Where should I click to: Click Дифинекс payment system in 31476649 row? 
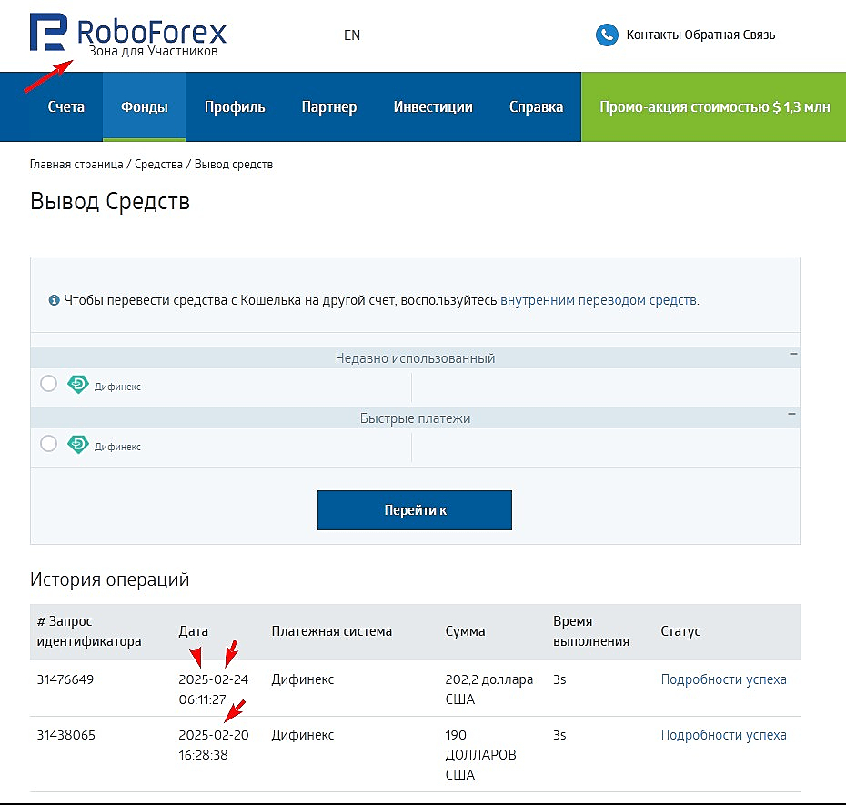(303, 679)
